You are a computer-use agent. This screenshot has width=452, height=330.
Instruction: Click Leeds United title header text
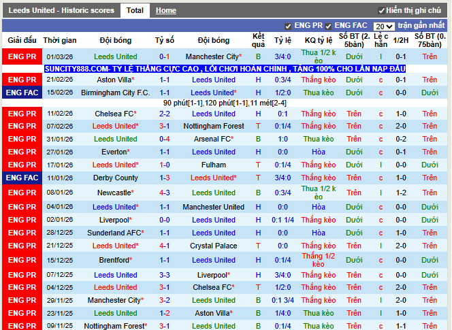61,10
